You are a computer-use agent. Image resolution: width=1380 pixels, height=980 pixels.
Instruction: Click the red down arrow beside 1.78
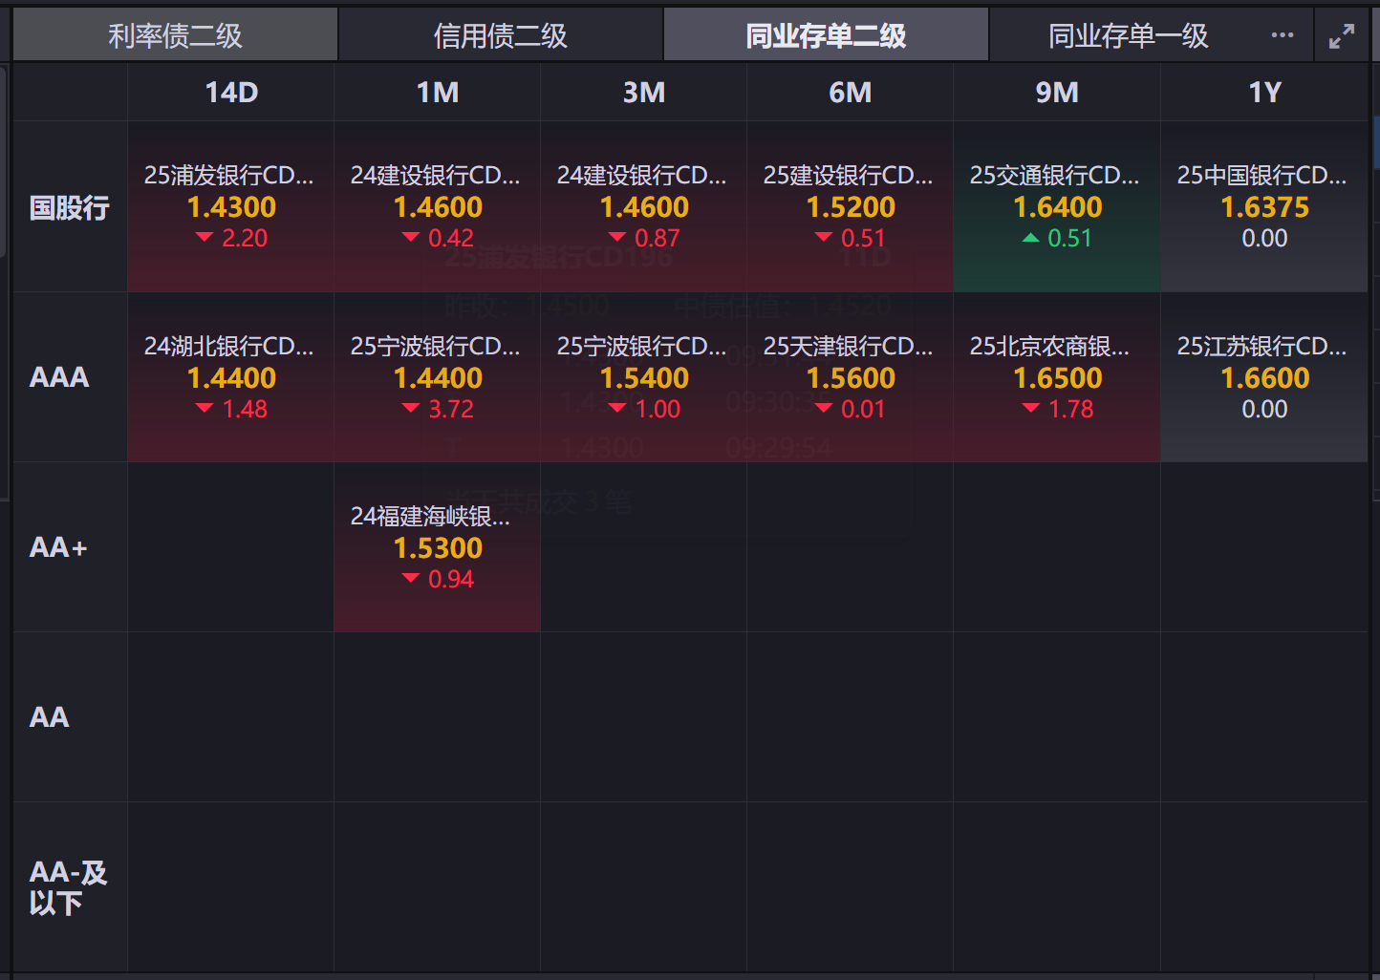click(x=1030, y=408)
